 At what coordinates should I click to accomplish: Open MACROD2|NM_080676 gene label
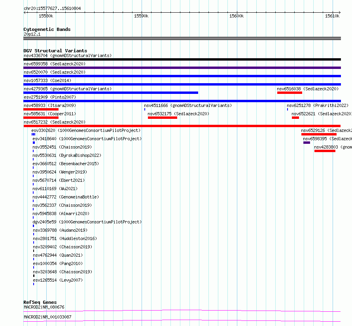(x=44, y=307)
